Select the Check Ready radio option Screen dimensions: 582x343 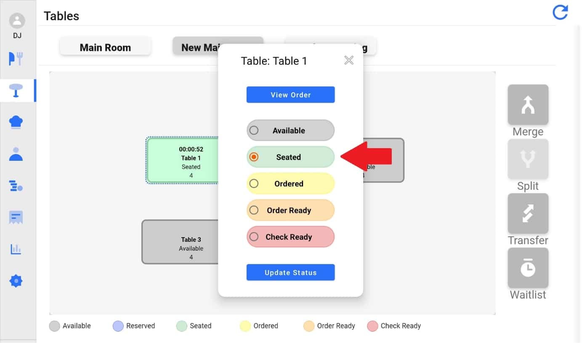pos(290,237)
